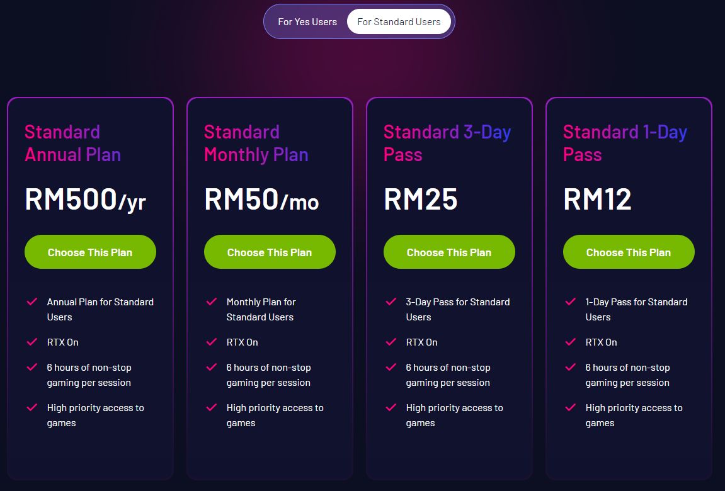Viewport: 725px width, 491px height.
Task: Click the RM12 price on 1-Day Pass
Action: click(596, 198)
